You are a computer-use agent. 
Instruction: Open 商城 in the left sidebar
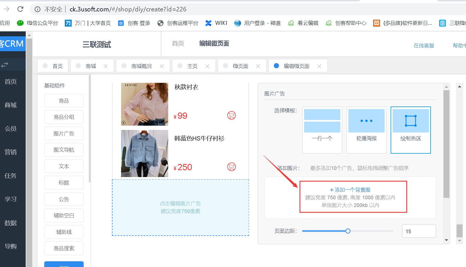coord(11,105)
